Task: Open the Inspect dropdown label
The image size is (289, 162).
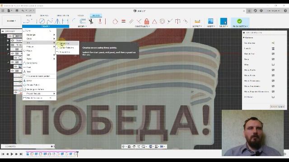Action: click(197, 27)
